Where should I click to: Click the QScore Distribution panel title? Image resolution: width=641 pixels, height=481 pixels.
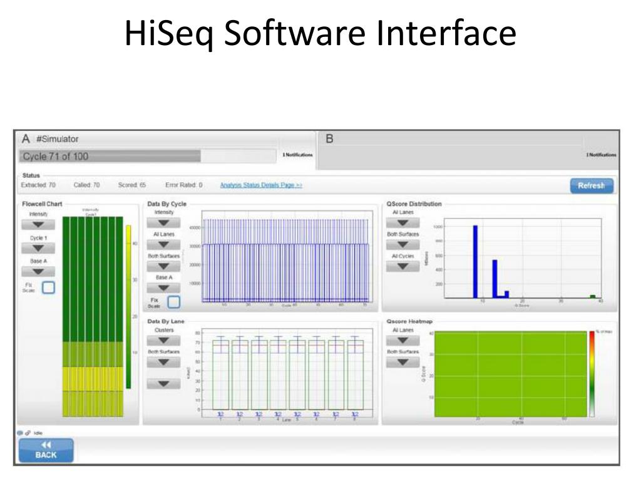414,204
